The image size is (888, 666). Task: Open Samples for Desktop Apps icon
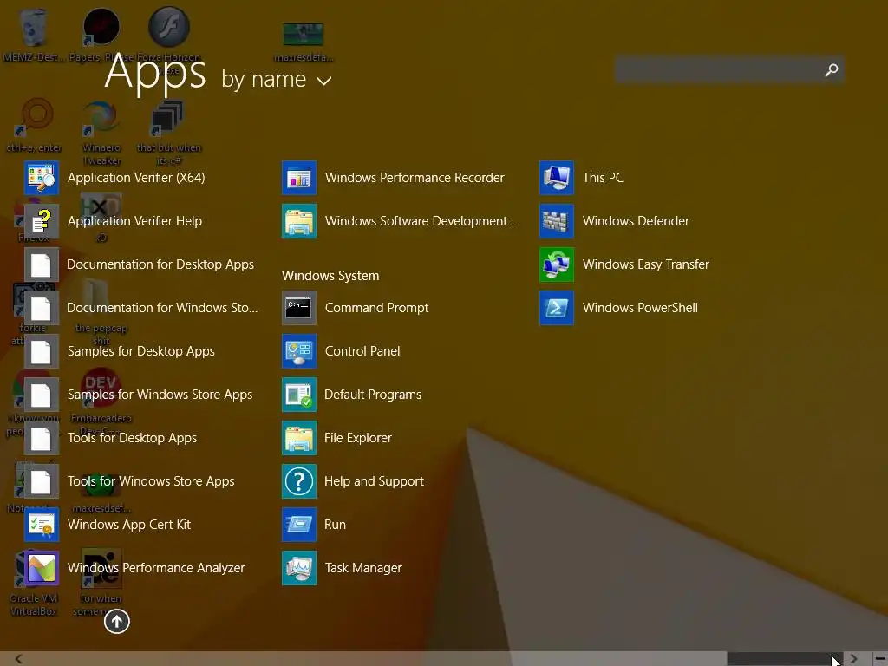(42, 351)
